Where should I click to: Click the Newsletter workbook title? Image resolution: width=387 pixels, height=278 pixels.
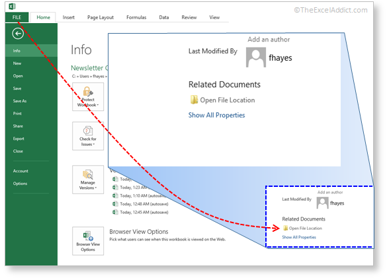coord(89,68)
